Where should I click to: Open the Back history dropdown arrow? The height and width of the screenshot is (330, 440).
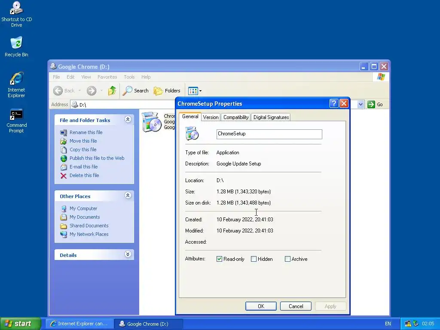click(79, 91)
